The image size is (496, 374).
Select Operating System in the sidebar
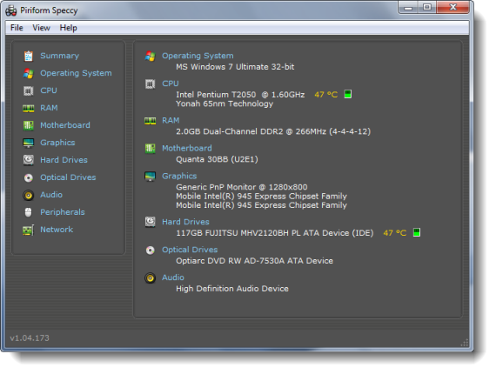76,73
